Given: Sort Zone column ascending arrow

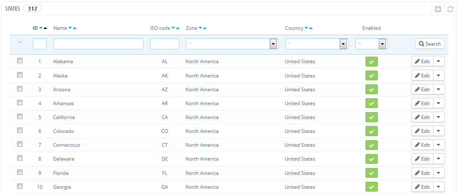Looking at the screenshot, I should click(x=205, y=28).
